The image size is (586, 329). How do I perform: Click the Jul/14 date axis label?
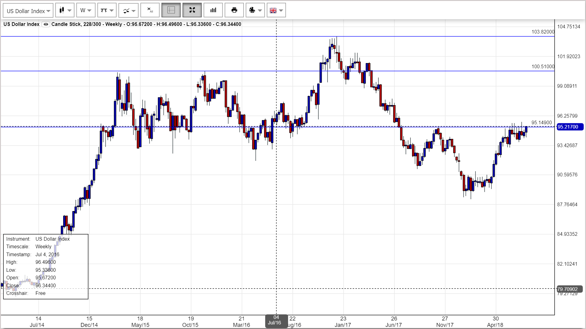tap(37, 322)
